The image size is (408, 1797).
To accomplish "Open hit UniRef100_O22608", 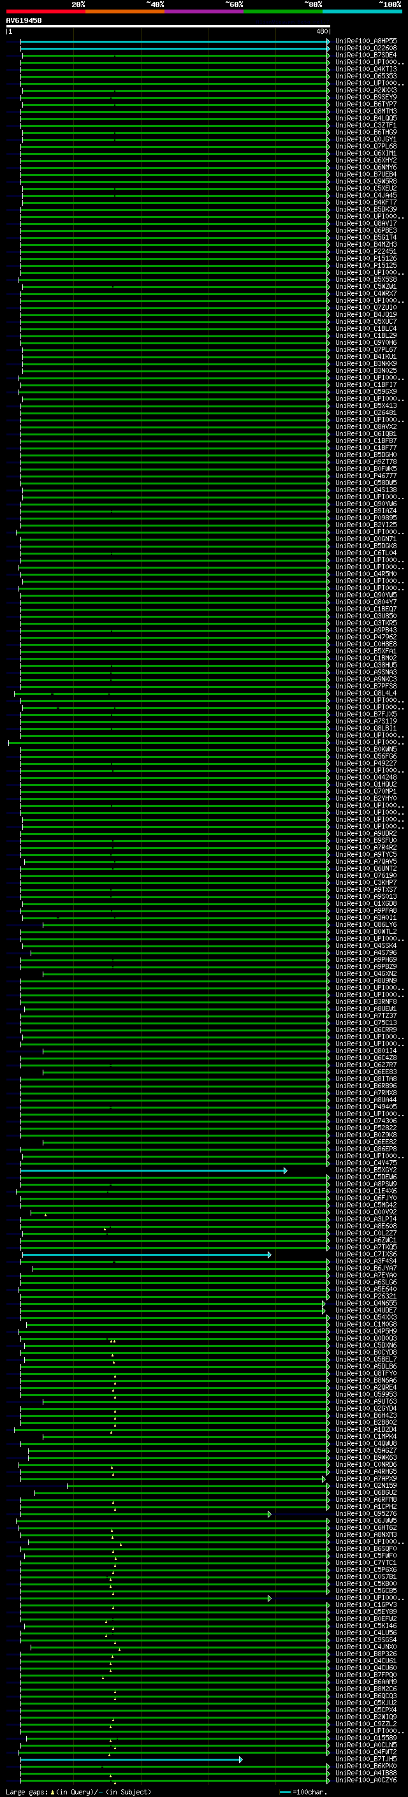I will pyautogui.click(x=366, y=48).
